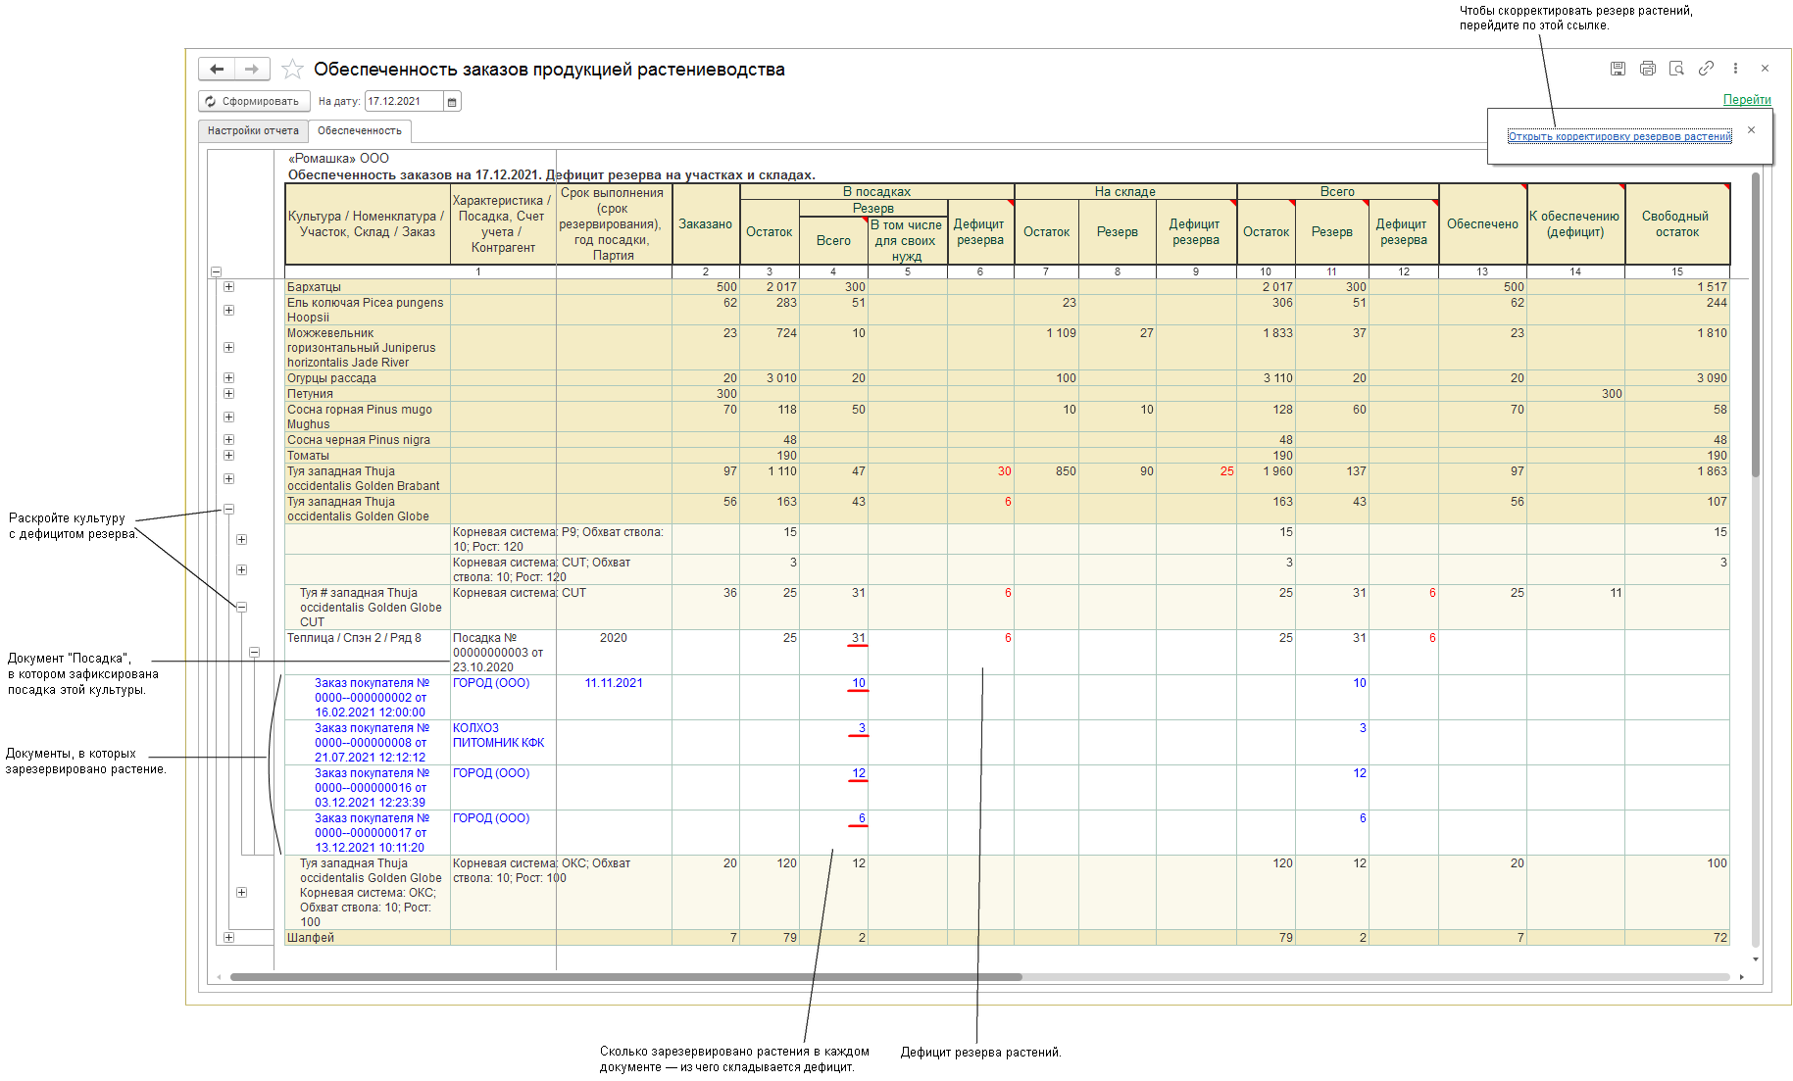Viewport: 1793px width, 1081px height.
Task: Click the back navigation arrow
Action: click(x=217, y=70)
